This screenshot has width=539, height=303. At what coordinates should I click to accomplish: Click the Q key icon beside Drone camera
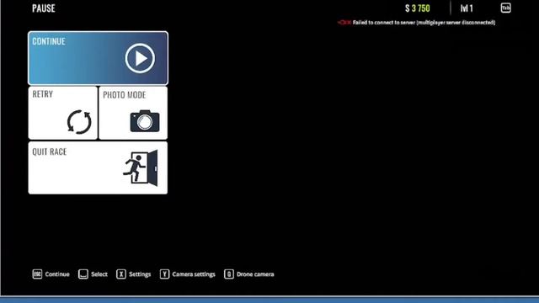(x=229, y=274)
